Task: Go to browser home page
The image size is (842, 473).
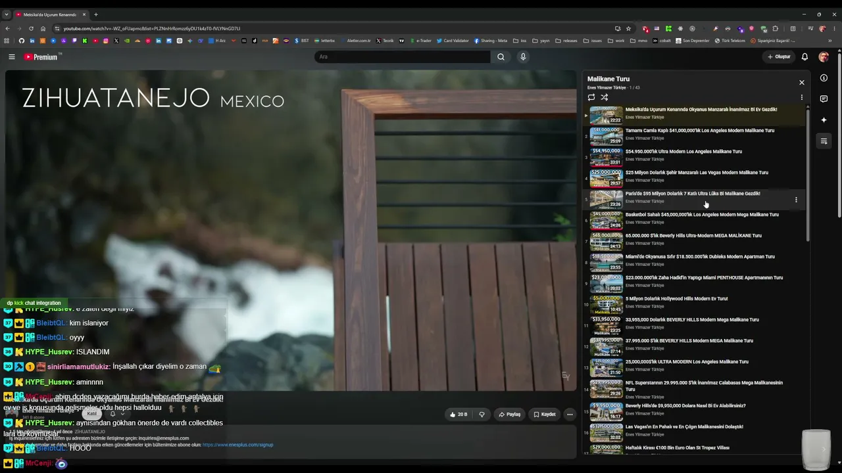Action: point(43,28)
